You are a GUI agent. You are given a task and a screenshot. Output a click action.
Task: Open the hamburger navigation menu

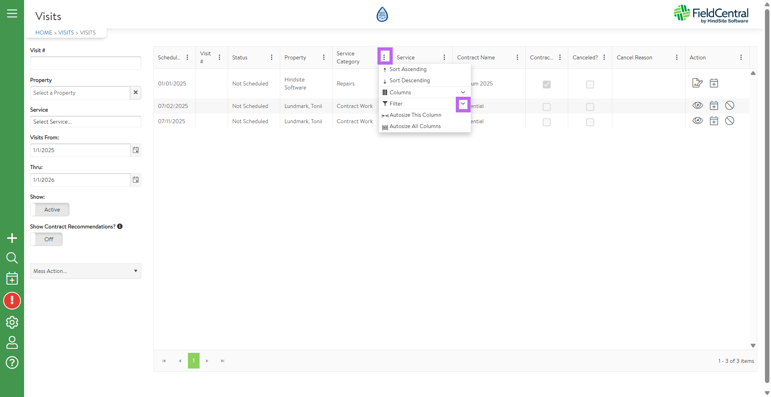click(x=12, y=14)
